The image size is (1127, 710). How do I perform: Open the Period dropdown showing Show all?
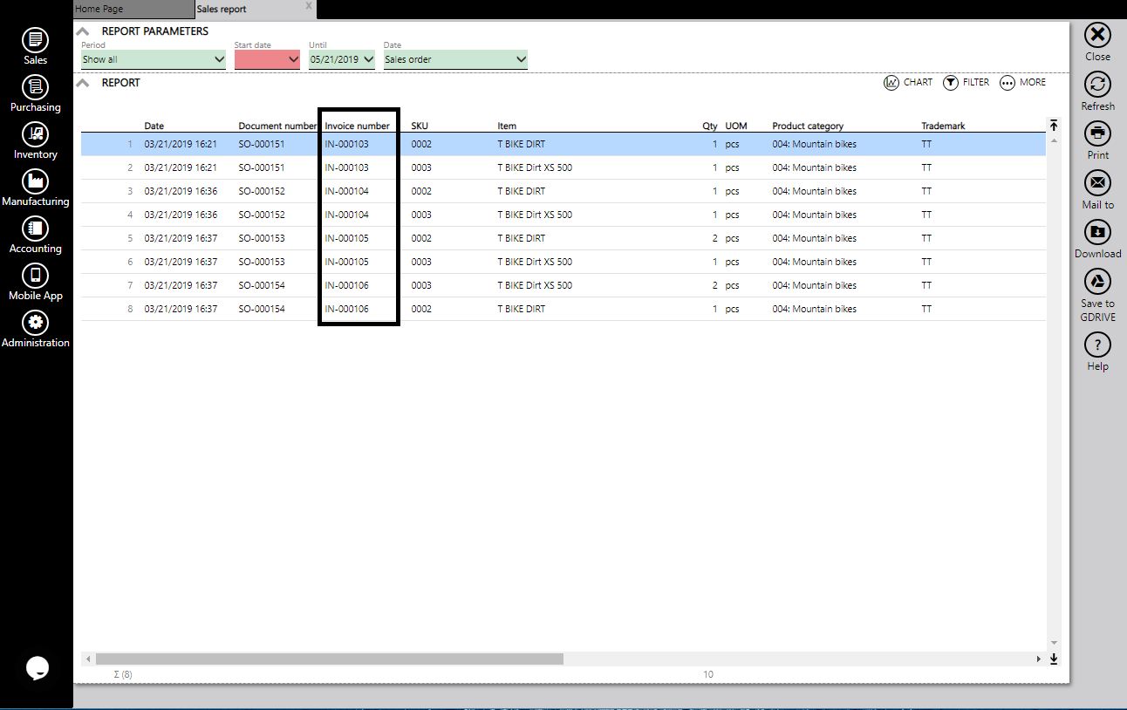(x=153, y=59)
